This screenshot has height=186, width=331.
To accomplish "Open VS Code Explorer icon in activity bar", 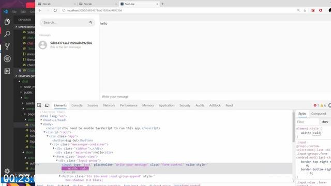I will pos(7,22).
